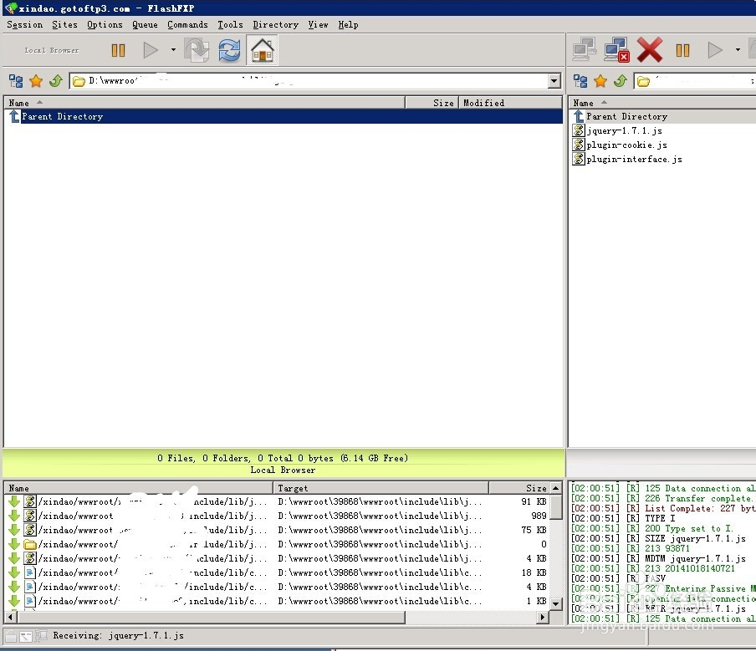Image resolution: width=756 pixels, height=651 pixels.
Task: Click left pane favorites star icon
Action: [36, 81]
